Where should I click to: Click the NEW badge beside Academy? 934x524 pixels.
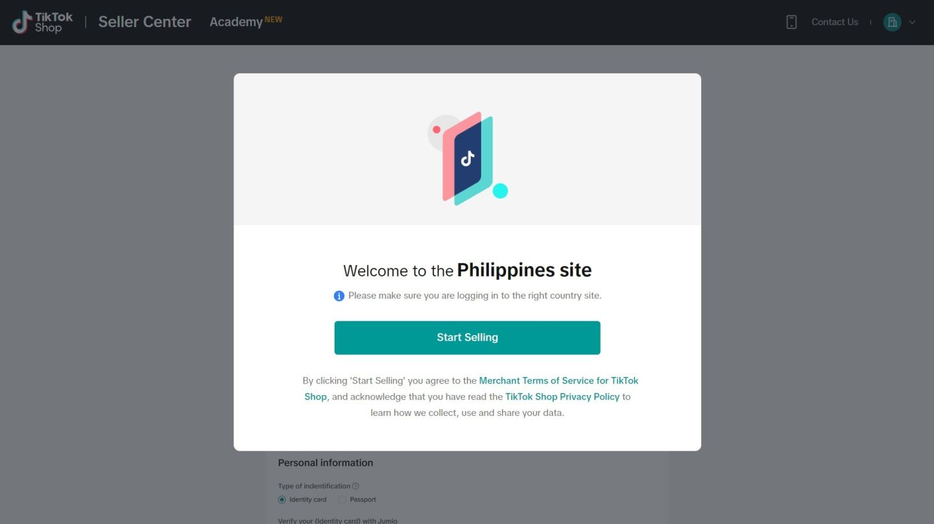click(x=273, y=19)
